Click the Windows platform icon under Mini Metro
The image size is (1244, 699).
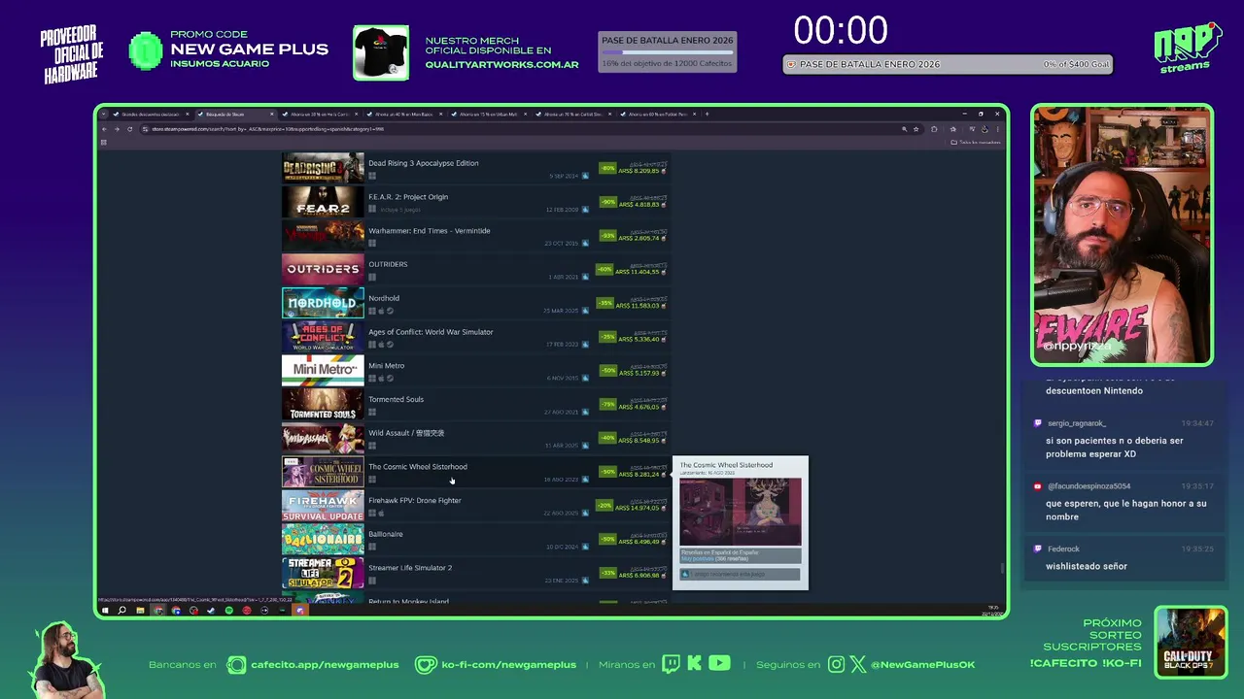coord(371,379)
